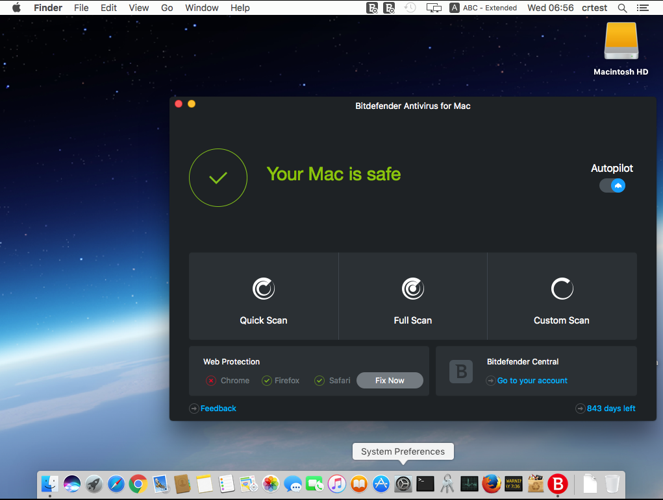Click the Safari green check status icon
The image size is (663, 500).
tap(319, 381)
